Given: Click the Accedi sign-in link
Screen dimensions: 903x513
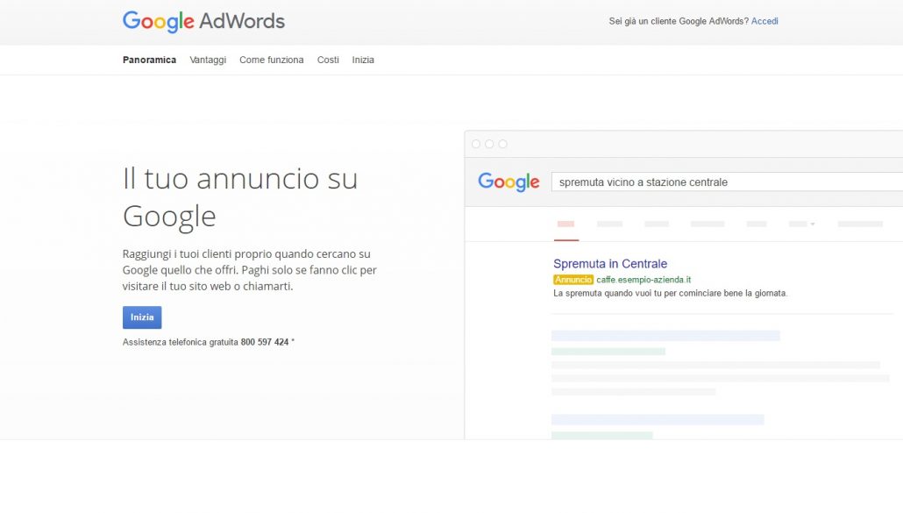Looking at the screenshot, I should click(764, 21).
